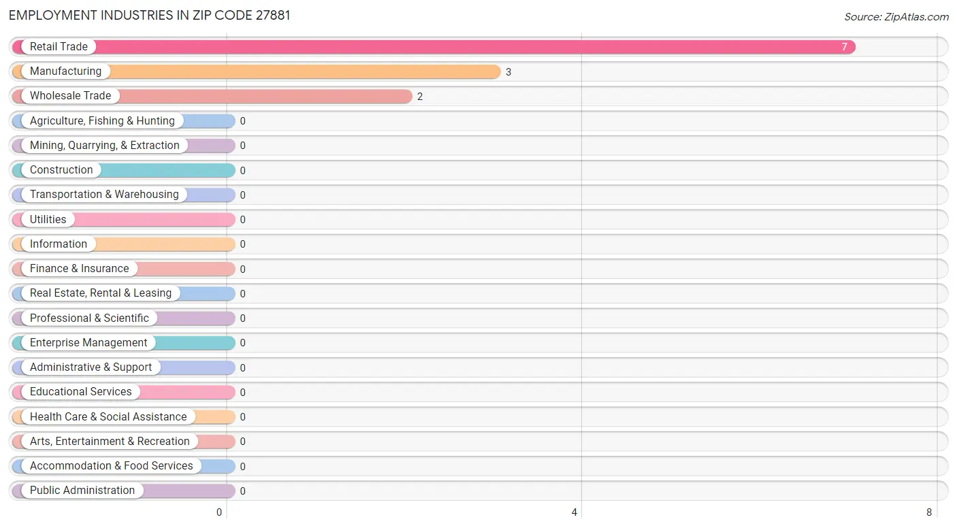Click Real Estate, Rental & Leasing label
This screenshot has width=957, height=528.
101,293
